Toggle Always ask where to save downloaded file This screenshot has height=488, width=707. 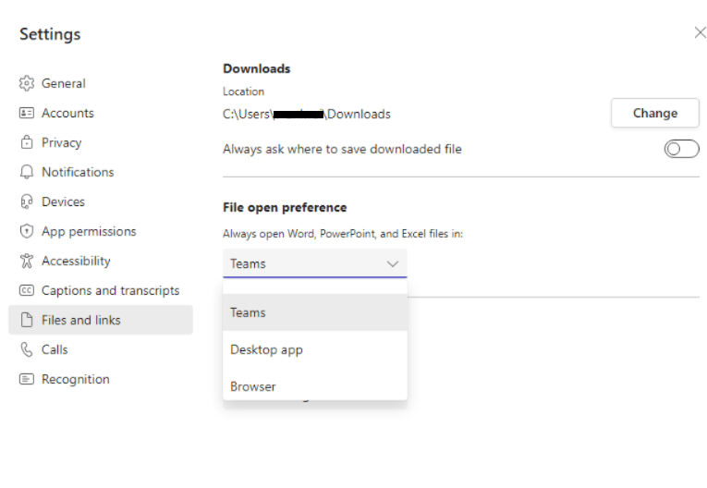coord(681,149)
